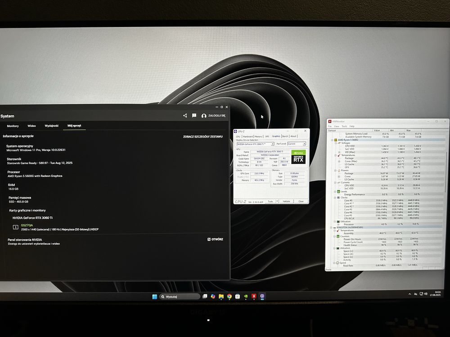Screen dimensions: 450x337
Task: Click the AMD Ryzen 5 5600G processor icon
Action: (336, 140)
